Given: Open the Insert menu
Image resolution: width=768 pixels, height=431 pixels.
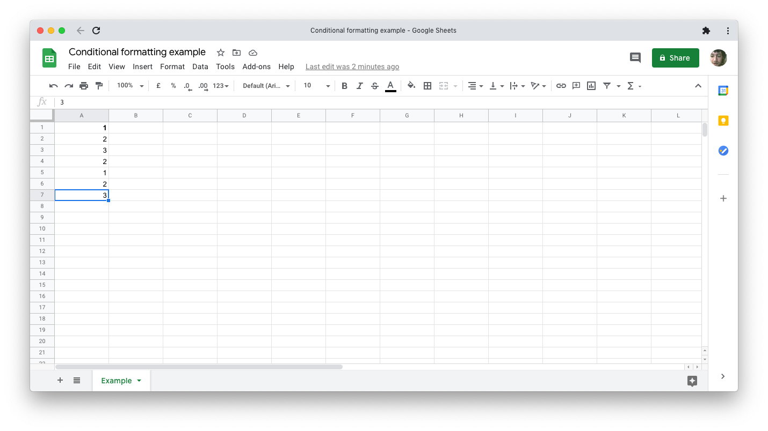Looking at the screenshot, I should pos(143,66).
